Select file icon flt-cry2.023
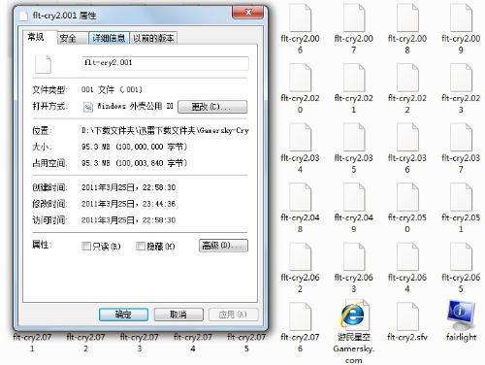Viewport: 485px width, 365px height. 461,78
